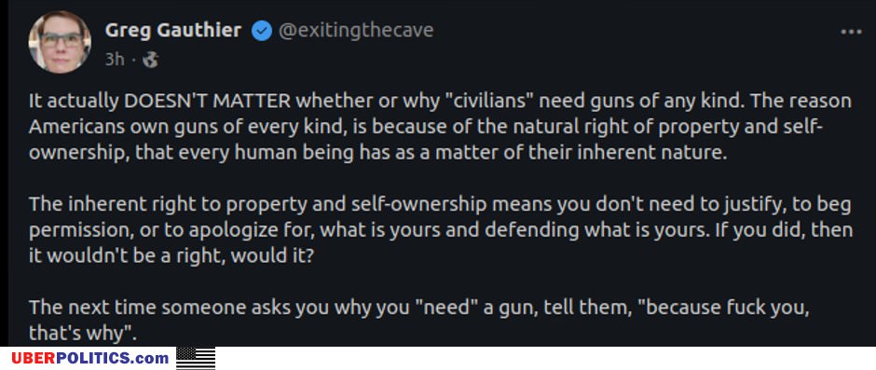Image resolution: width=876 pixels, height=370 pixels.
Task: Click the American flag icon in footer
Action: click(x=196, y=358)
